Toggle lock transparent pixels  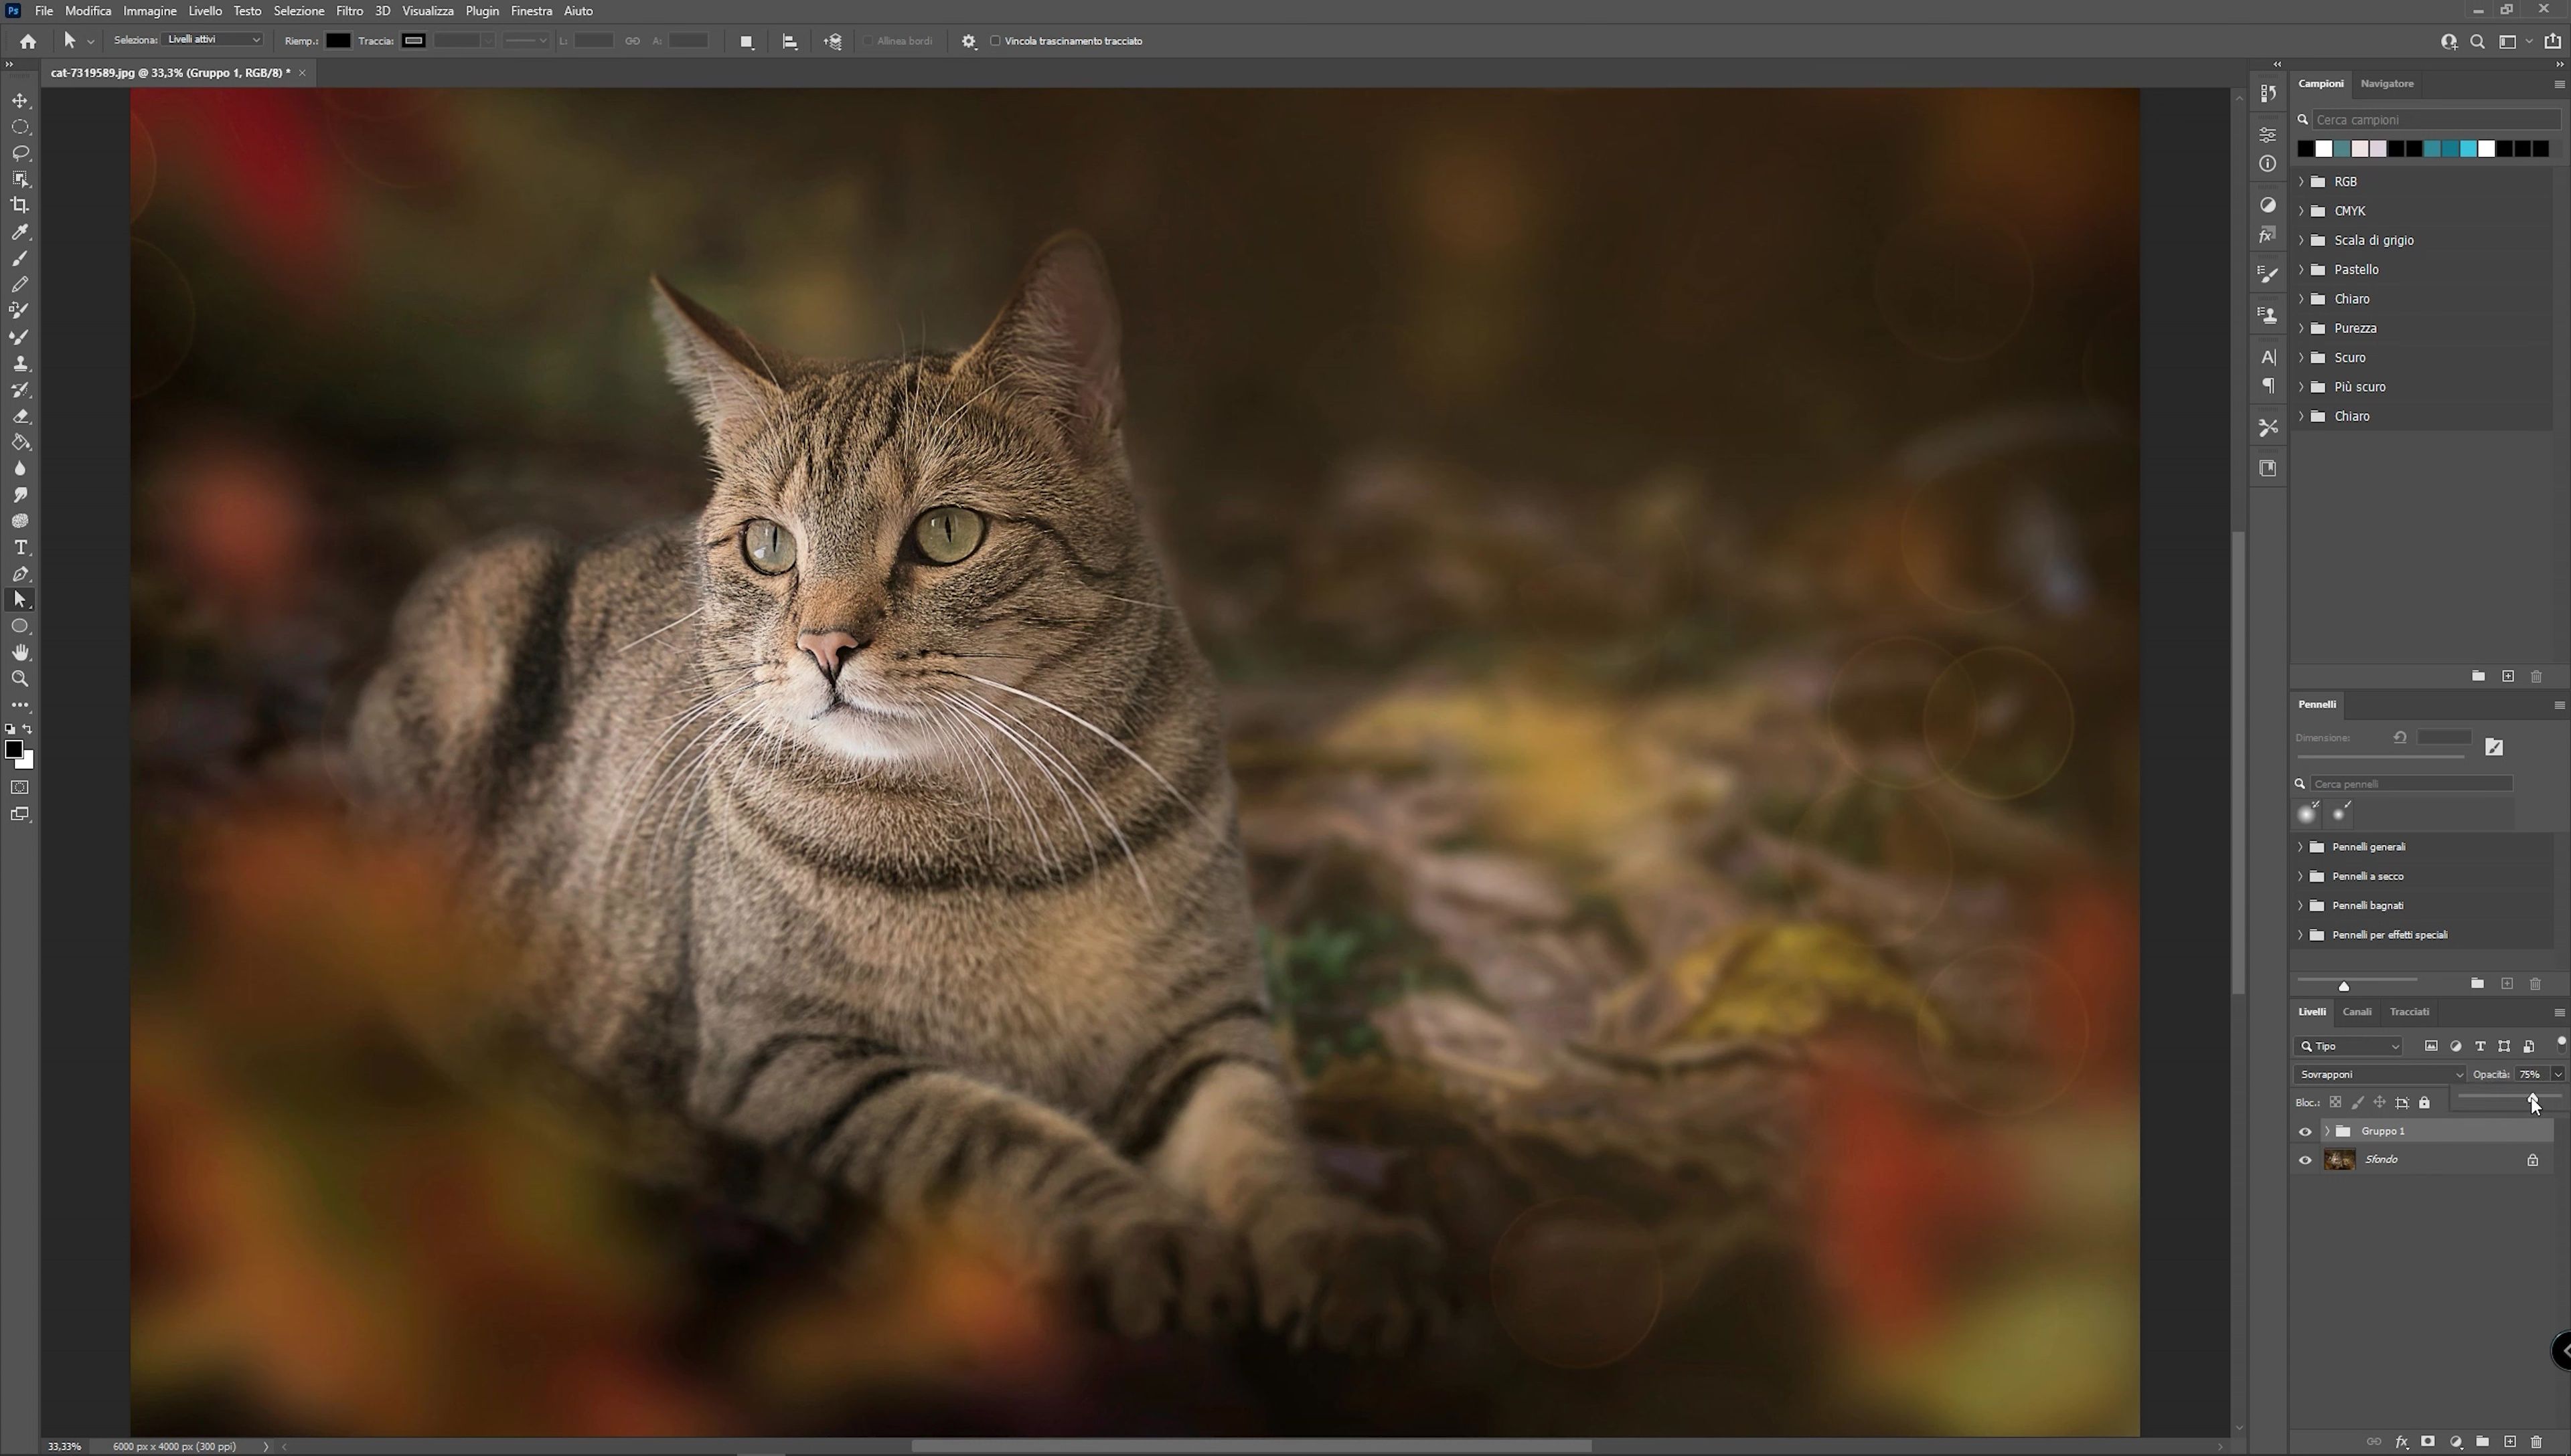tap(2335, 1103)
